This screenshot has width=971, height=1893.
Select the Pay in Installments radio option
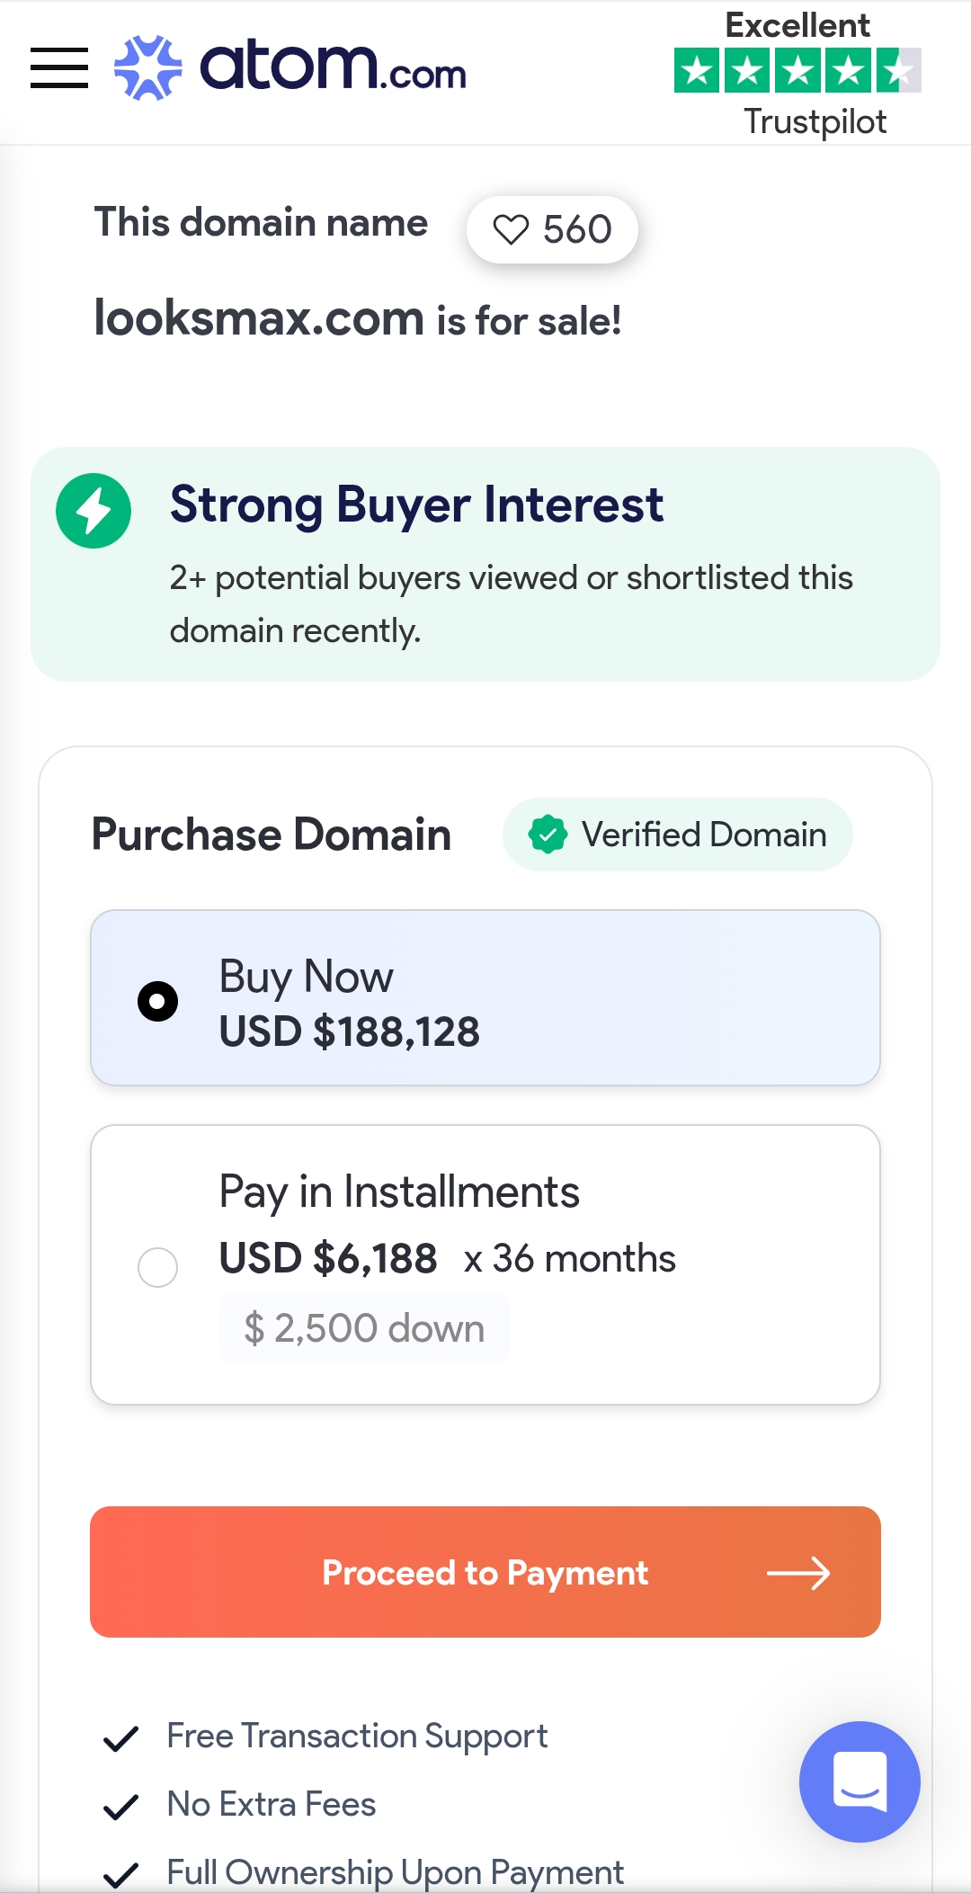[x=157, y=1267]
